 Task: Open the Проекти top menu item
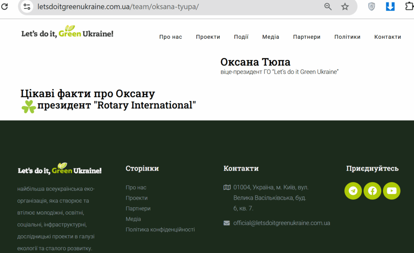click(208, 37)
